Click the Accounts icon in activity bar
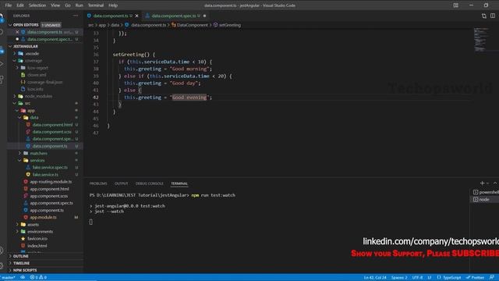This screenshot has width=499, height=281. point(2,251)
